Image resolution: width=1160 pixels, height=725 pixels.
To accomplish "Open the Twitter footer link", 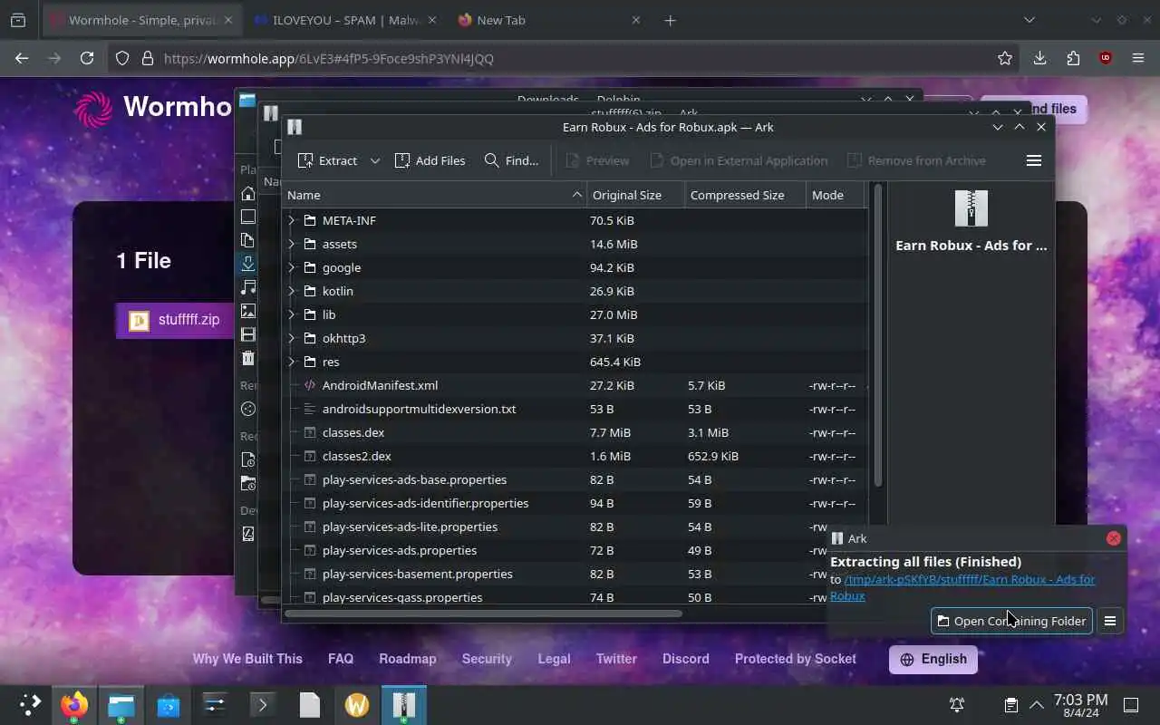I will pyautogui.click(x=616, y=659).
